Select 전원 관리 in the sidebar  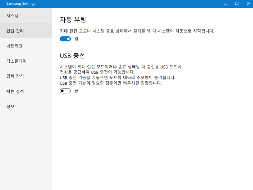pos(26,31)
